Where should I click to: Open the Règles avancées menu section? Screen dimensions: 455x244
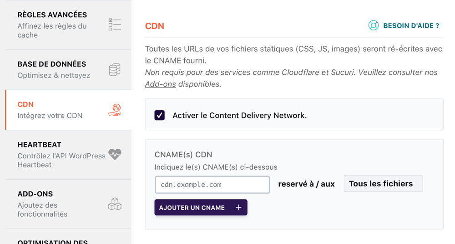coord(69,25)
